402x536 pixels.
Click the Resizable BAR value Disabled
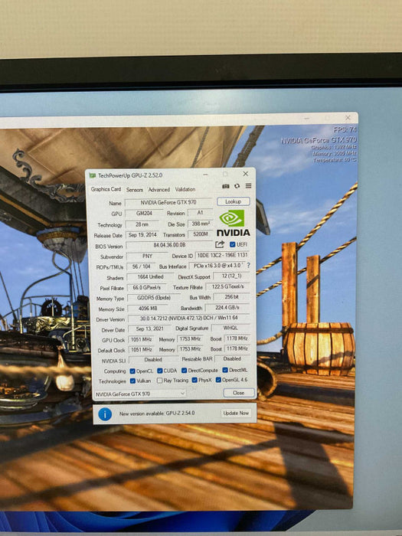coord(232,359)
